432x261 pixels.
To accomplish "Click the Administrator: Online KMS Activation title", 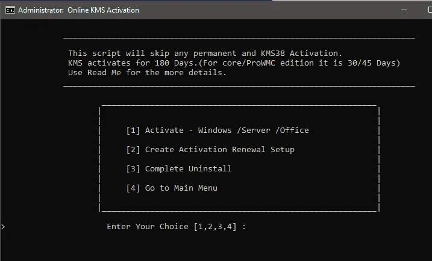I will coord(78,10).
